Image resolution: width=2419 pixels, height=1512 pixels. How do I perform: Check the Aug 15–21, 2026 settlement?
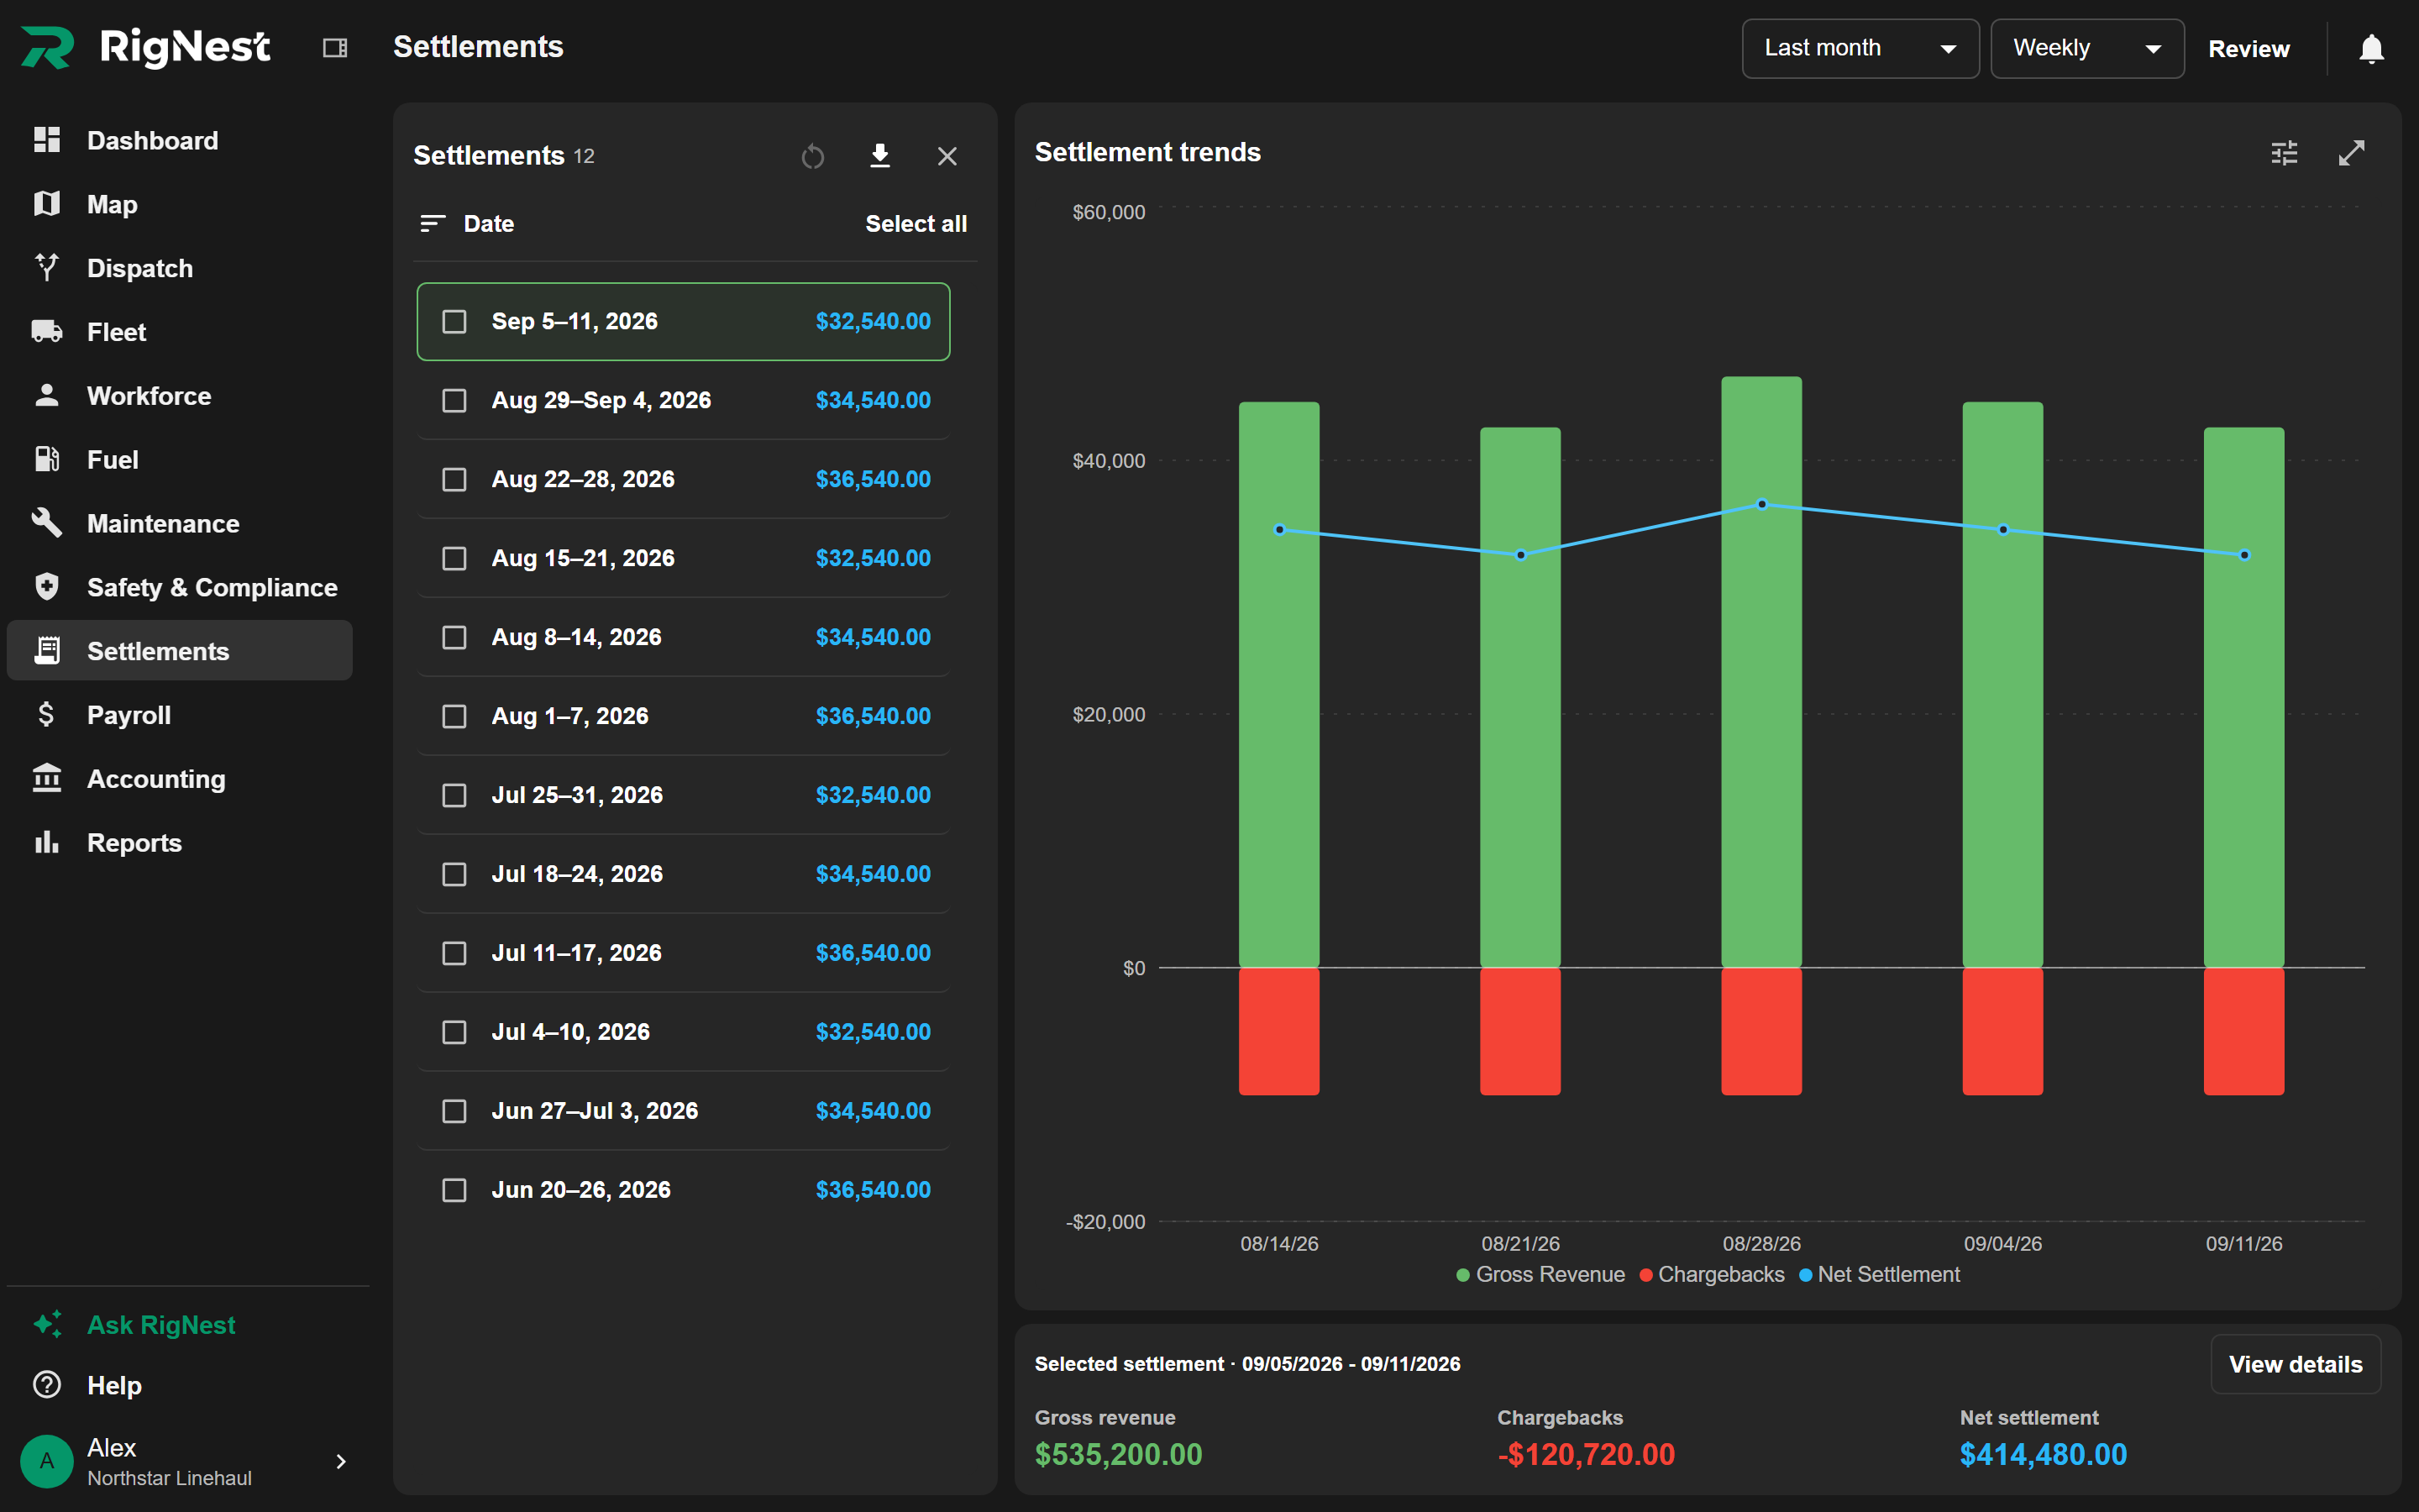coord(454,559)
